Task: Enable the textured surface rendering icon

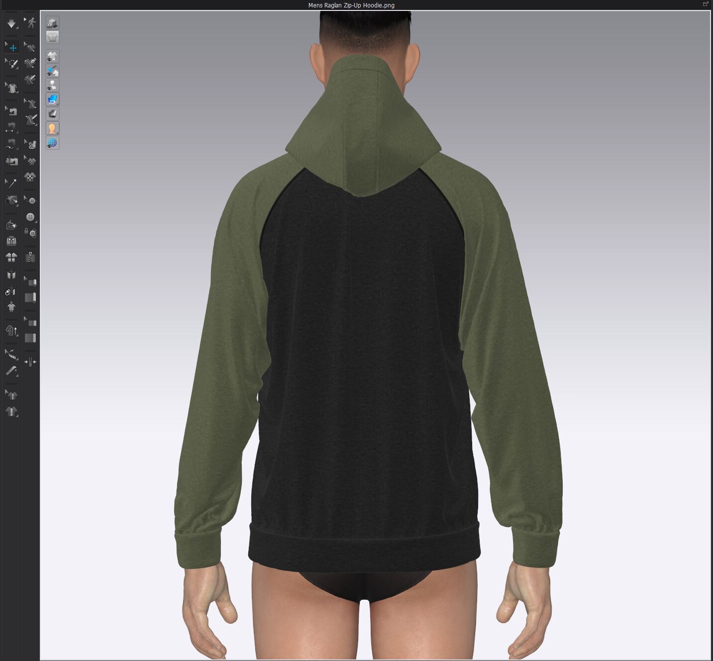Action: (52, 99)
